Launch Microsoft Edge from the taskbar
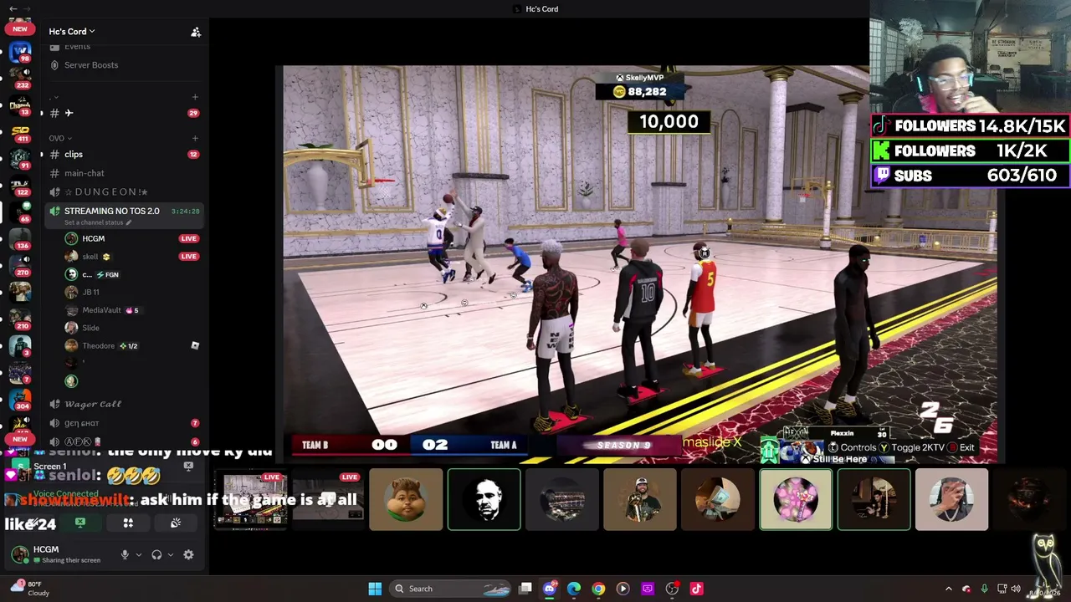The height and width of the screenshot is (602, 1071). (574, 589)
